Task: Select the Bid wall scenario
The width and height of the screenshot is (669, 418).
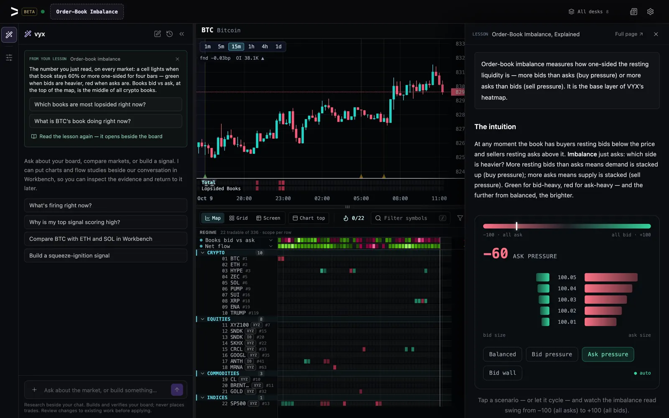Action: pos(503,373)
